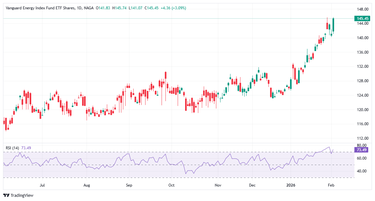Screen dimensions: 375x201
Task: Click the 2026 label on the time axis
Action: (x=291, y=185)
